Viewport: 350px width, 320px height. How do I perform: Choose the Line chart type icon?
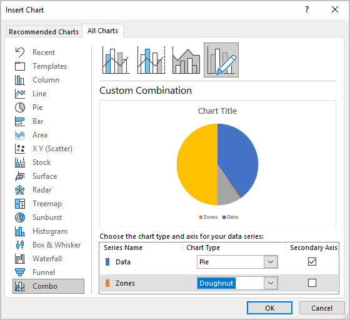pyautogui.click(x=20, y=94)
